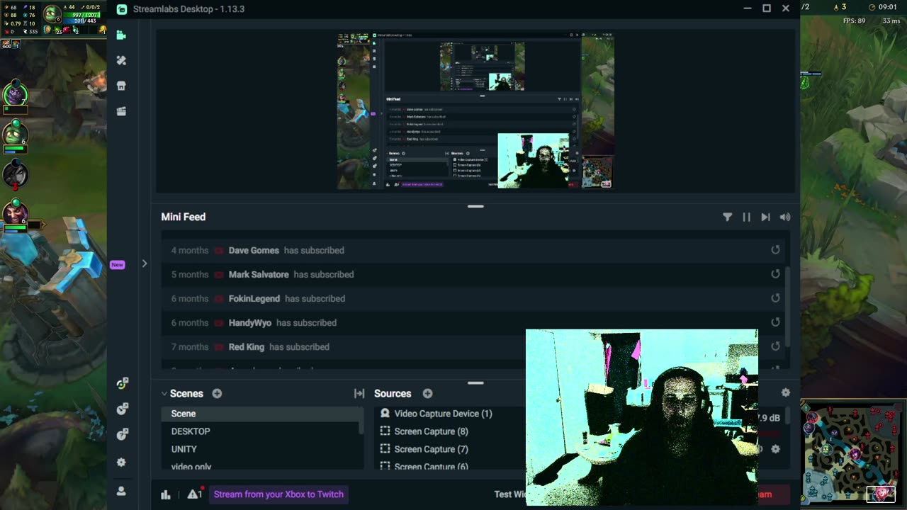Open the Editor tab with the camera icon

[121, 35]
